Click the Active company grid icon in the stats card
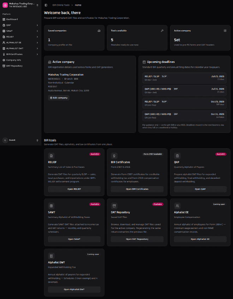The image size is (233, 299). coord(225,31)
